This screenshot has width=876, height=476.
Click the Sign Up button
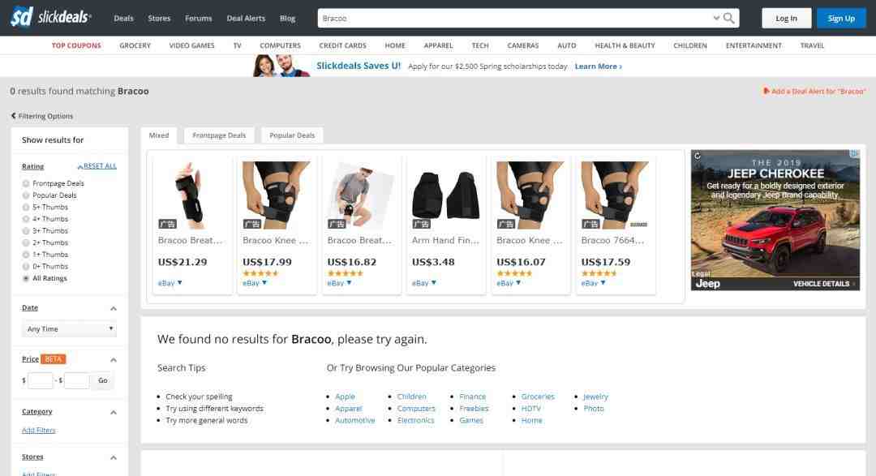[x=841, y=19]
